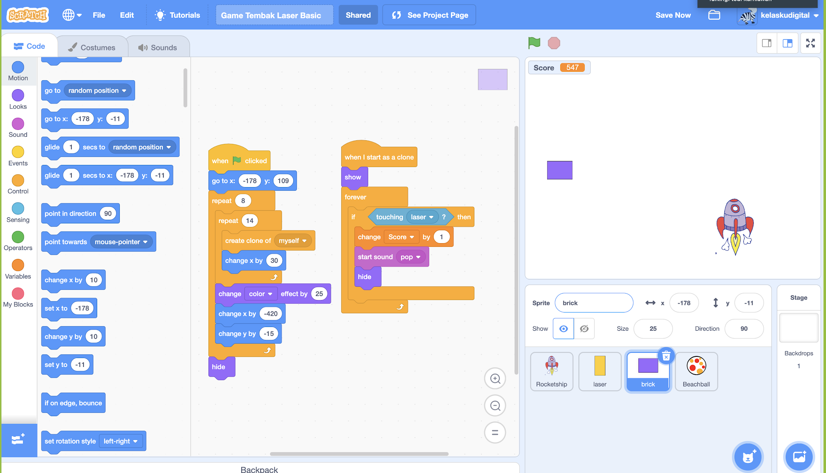Show the sprite with the eye toggle
Screen dimensions: 826x473
(x=563, y=329)
